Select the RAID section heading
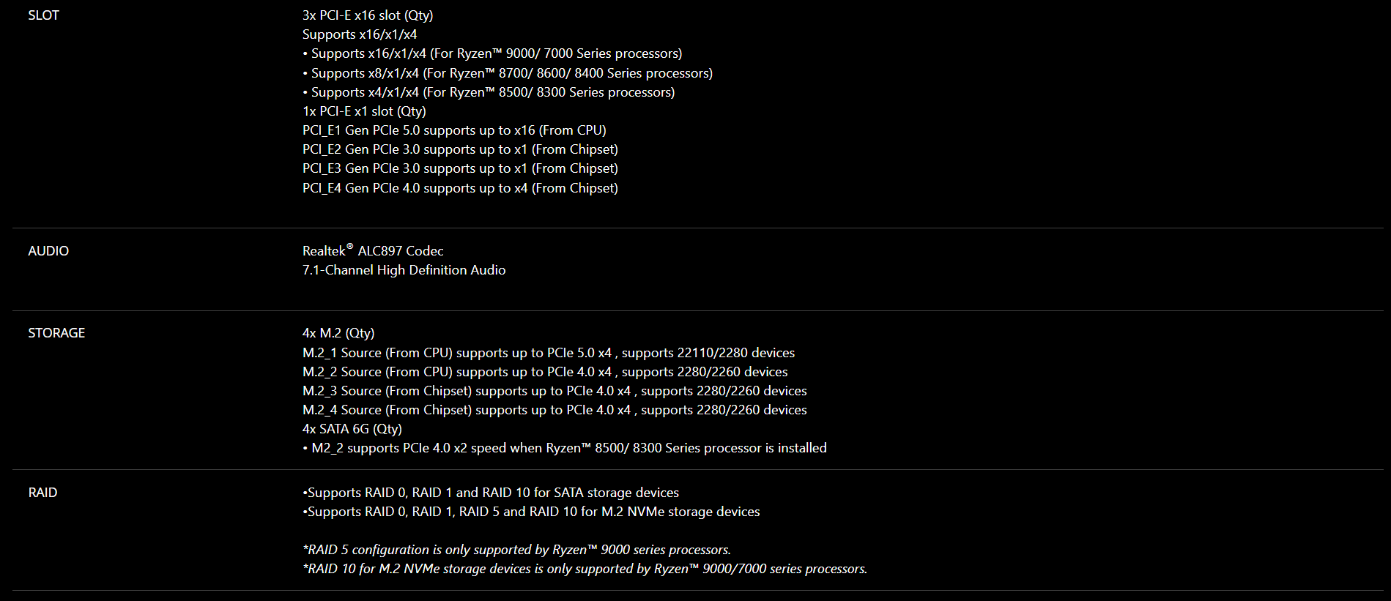 point(42,493)
